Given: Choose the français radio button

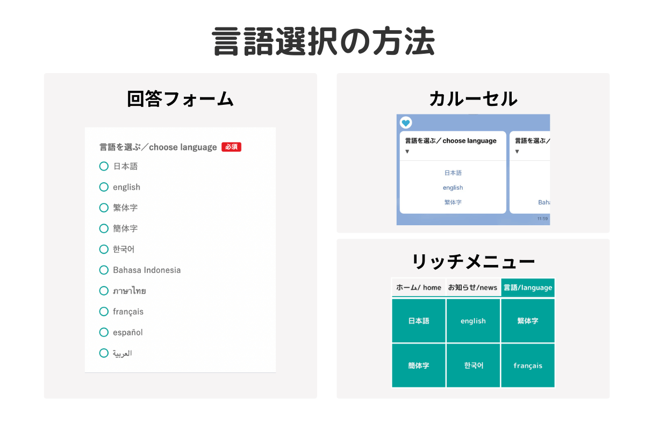Looking at the screenshot, I should click(x=104, y=312).
